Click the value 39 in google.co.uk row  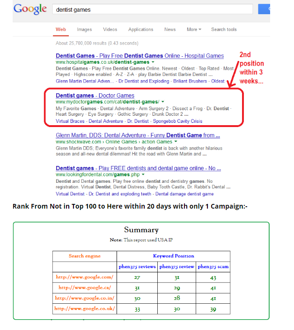(x=213, y=309)
